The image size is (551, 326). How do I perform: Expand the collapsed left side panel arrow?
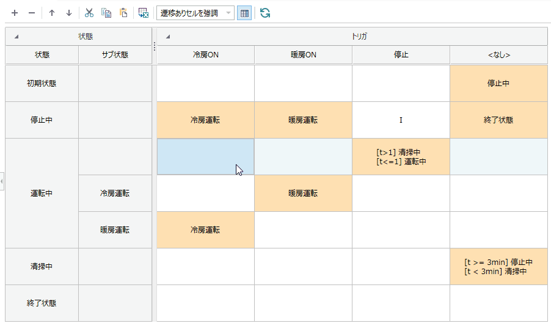click(x=2, y=181)
